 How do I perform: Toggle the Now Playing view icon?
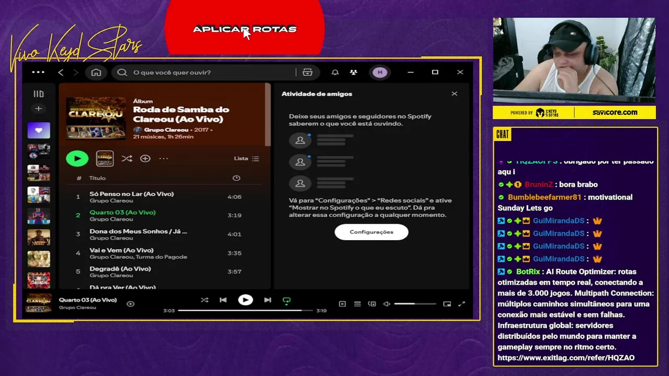pyautogui.click(x=342, y=303)
